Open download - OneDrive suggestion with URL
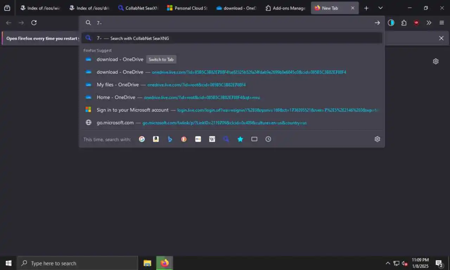This screenshot has width=450, height=270. [x=232, y=72]
